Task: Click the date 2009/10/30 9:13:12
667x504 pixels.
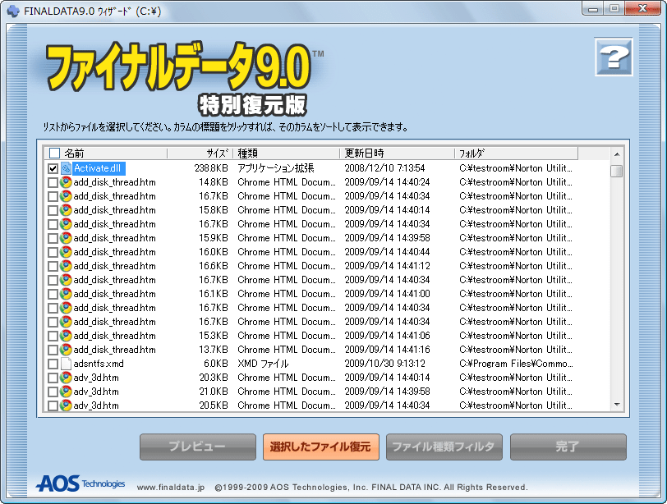Action: point(384,364)
